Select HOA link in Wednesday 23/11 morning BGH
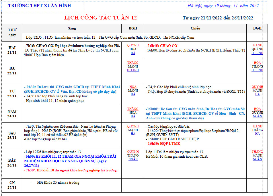Screen dimensions: 273x196 pos(133,87)
